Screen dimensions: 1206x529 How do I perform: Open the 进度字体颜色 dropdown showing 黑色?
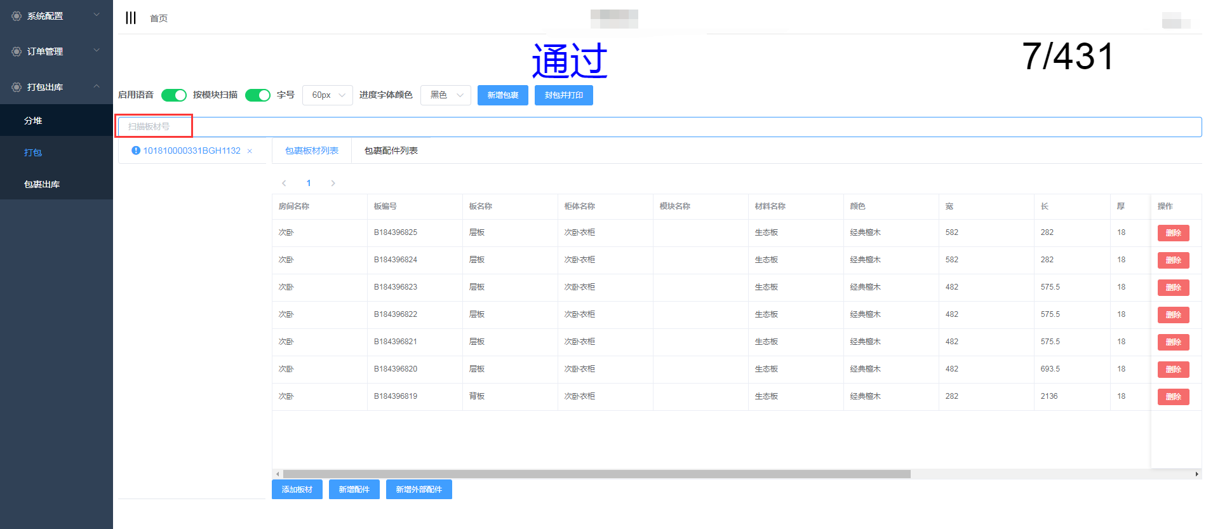446,95
